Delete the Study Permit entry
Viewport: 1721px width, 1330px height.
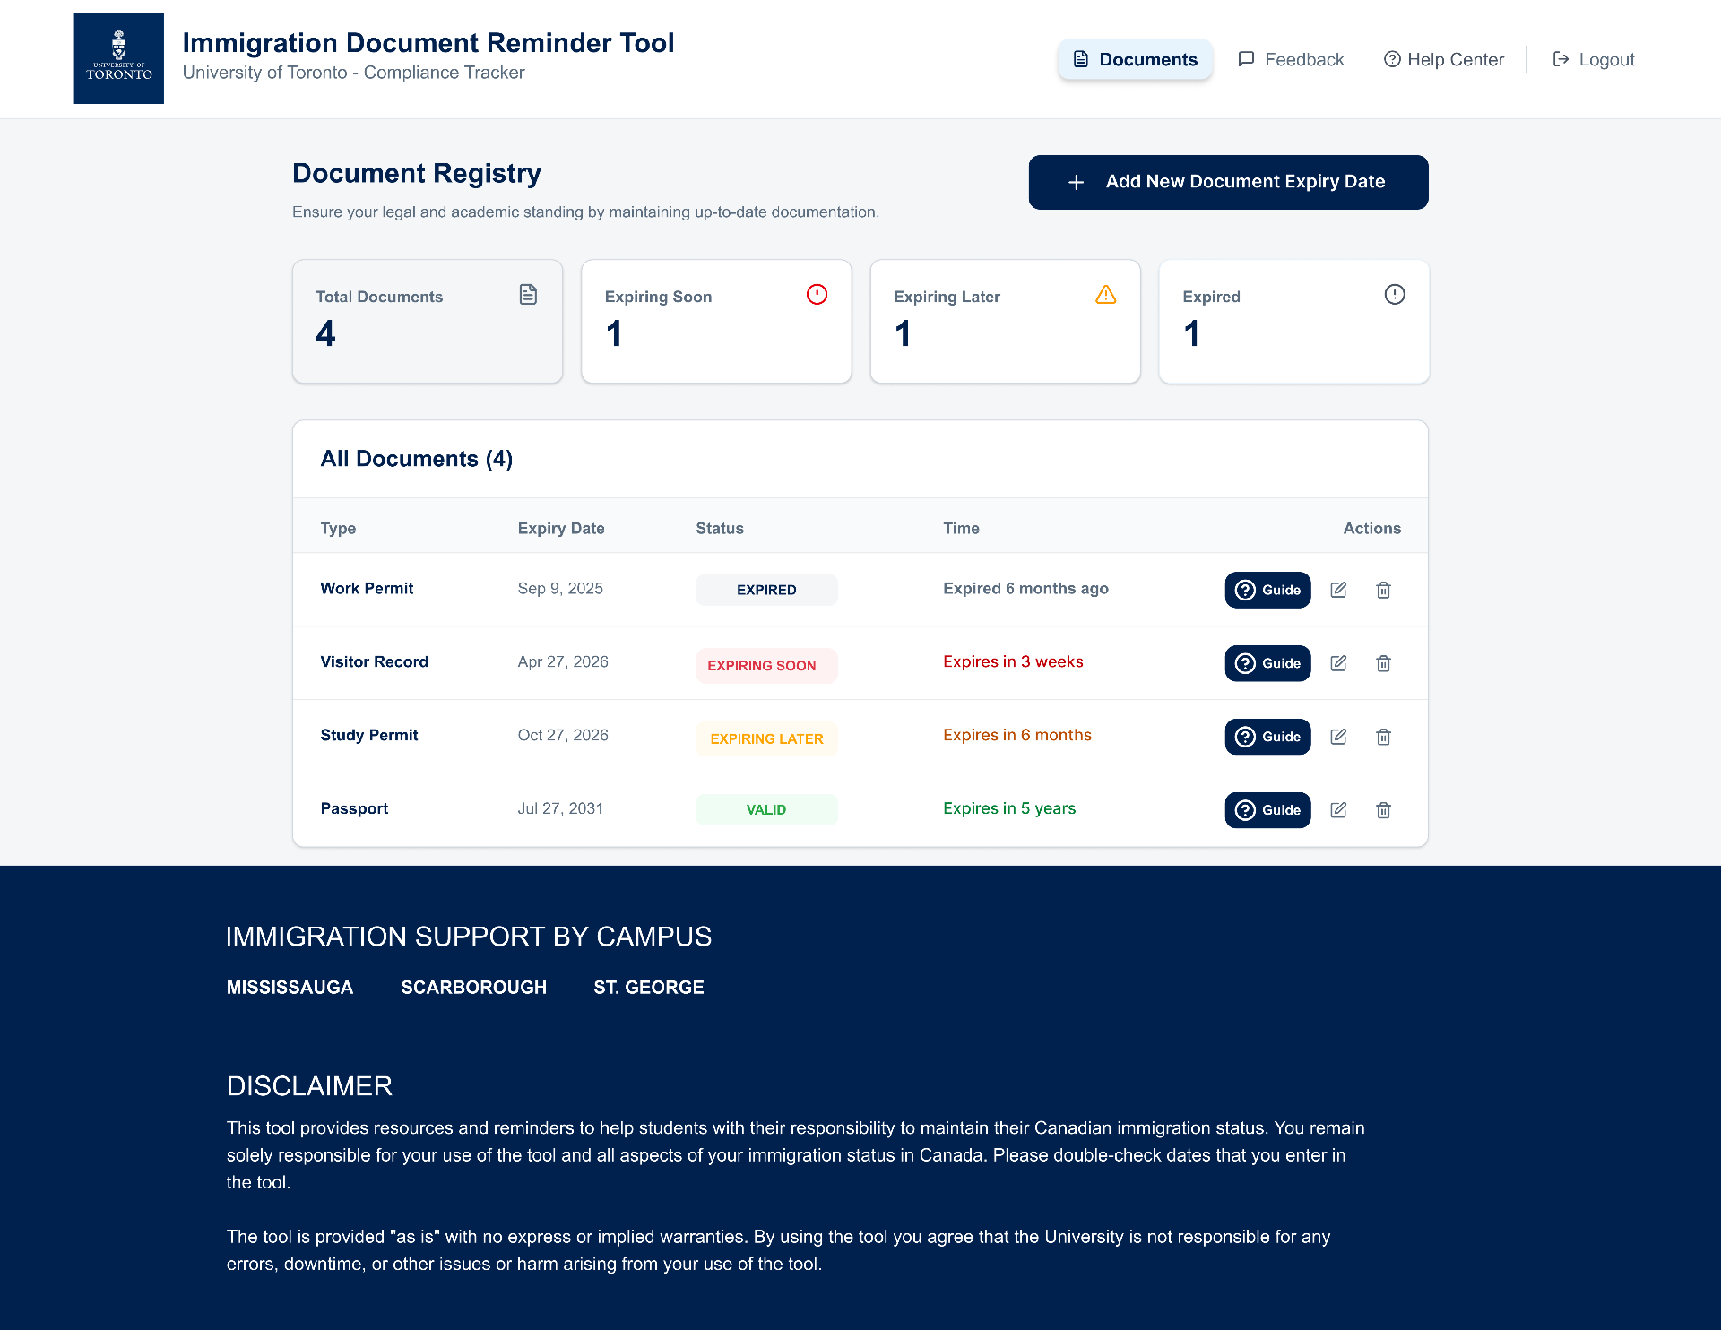[x=1383, y=737]
